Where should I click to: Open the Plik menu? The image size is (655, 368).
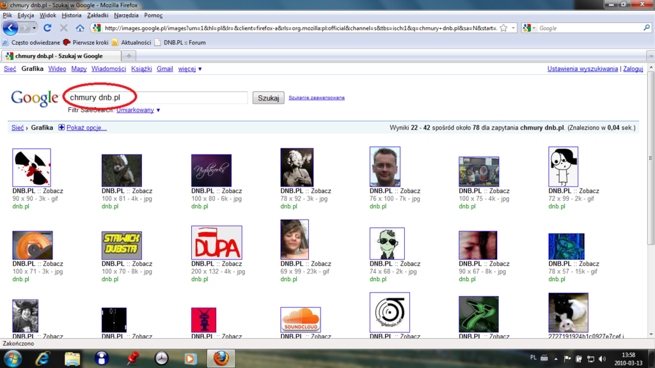(7, 15)
